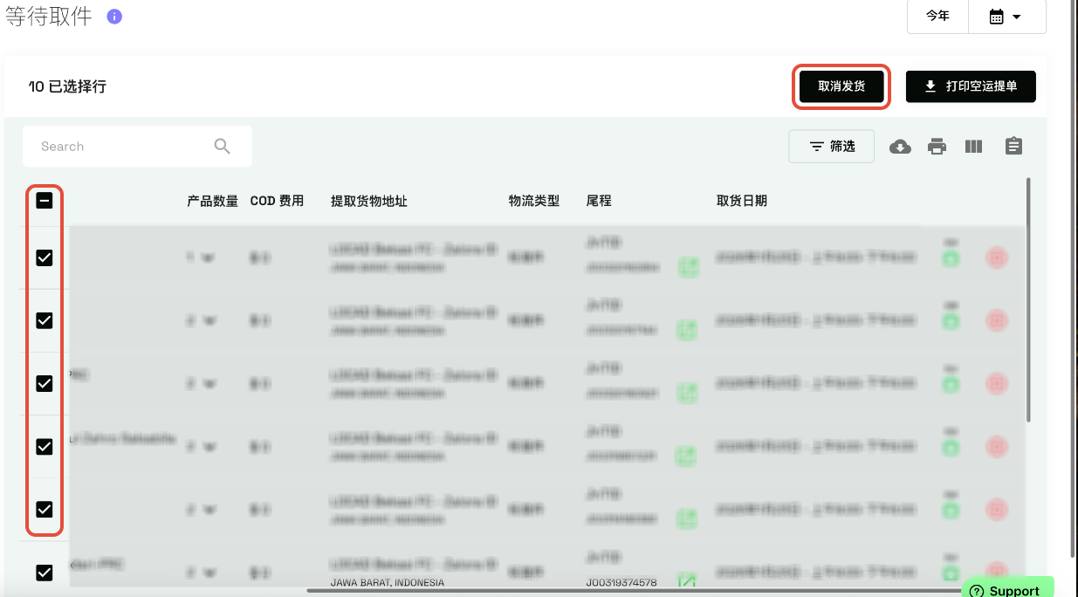This screenshot has height=597, width=1078.
Task: Click the info icon beside 等待取件
Action: tap(114, 17)
